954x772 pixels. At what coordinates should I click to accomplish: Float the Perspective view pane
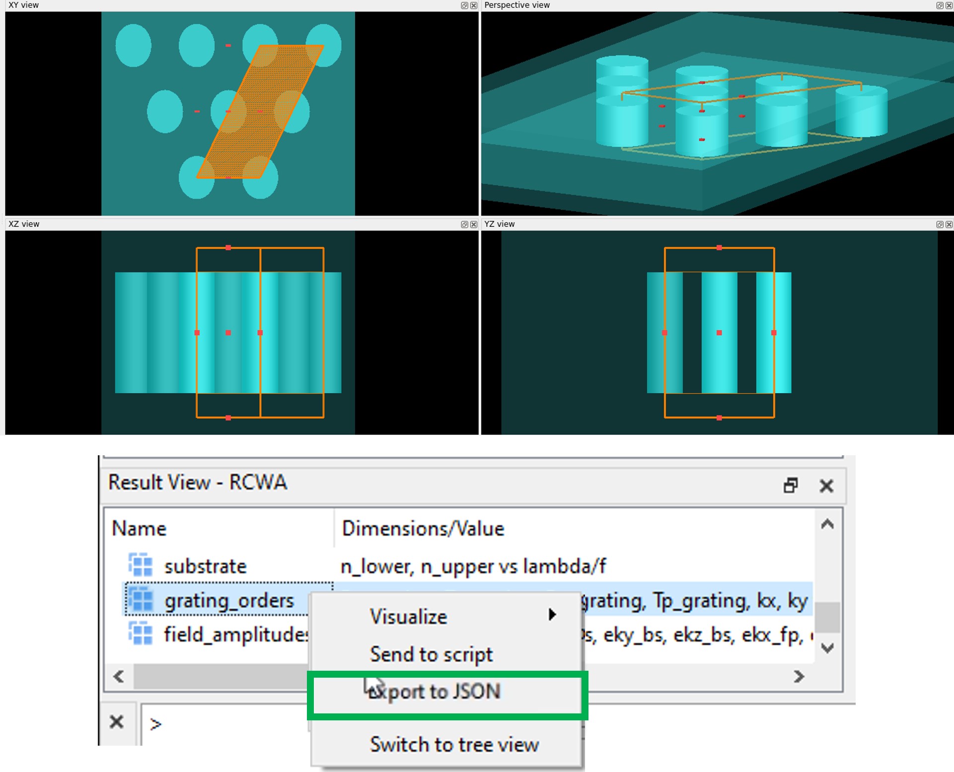pyautogui.click(x=940, y=5)
